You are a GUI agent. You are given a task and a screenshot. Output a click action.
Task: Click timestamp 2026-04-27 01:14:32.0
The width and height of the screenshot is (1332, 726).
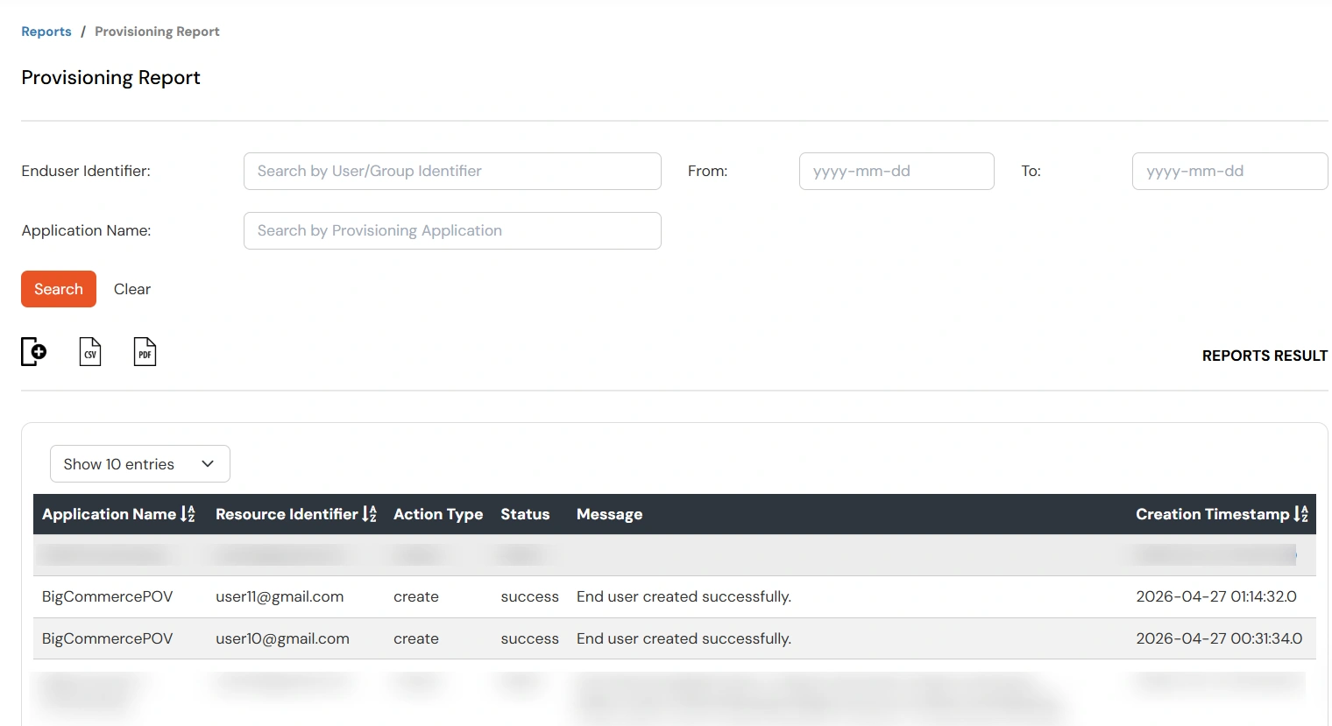tap(1216, 596)
